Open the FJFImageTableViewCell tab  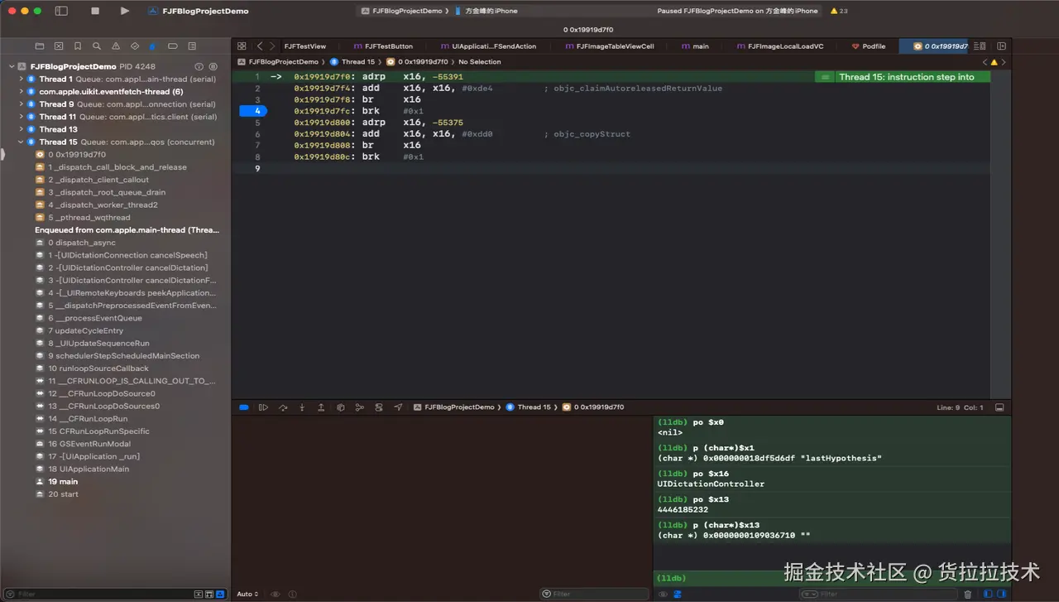(x=610, y=46)
